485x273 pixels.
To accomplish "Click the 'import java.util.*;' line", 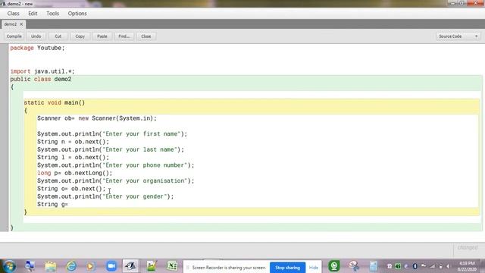I will pos(42,71).
